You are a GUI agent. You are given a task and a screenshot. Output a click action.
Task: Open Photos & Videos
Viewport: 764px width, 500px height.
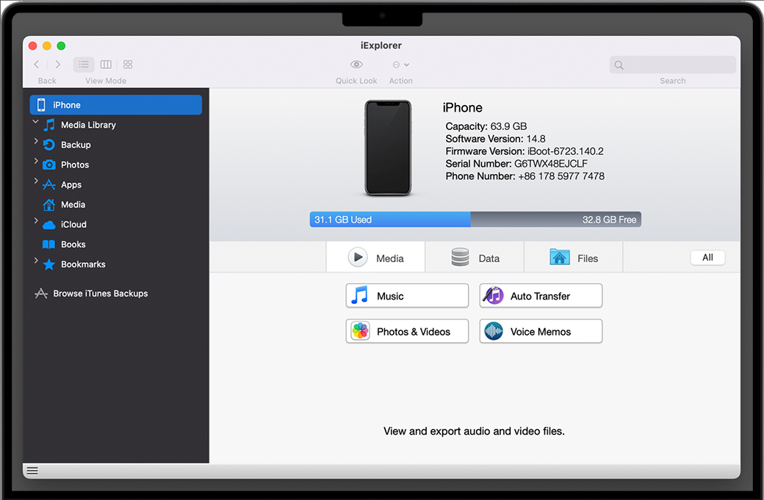[407, 331]
